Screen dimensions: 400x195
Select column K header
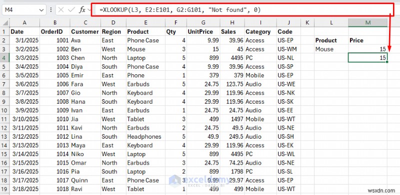(x=307, y=23)
